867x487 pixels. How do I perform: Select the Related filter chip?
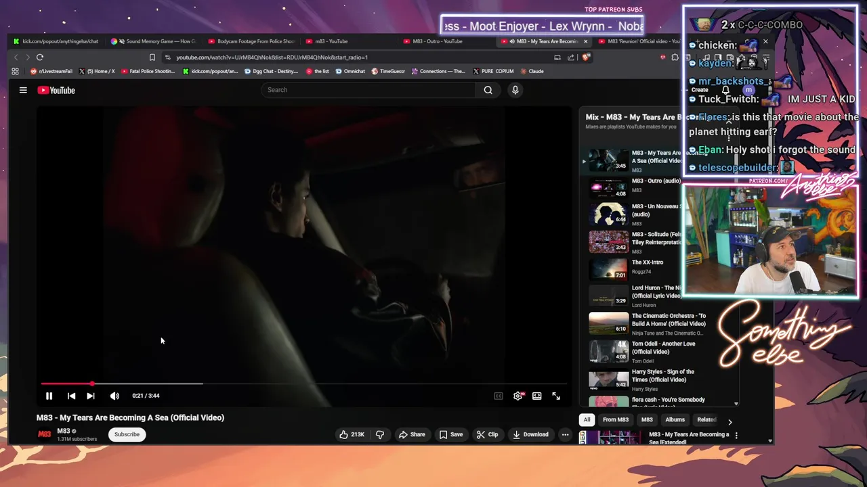(706, 419)
